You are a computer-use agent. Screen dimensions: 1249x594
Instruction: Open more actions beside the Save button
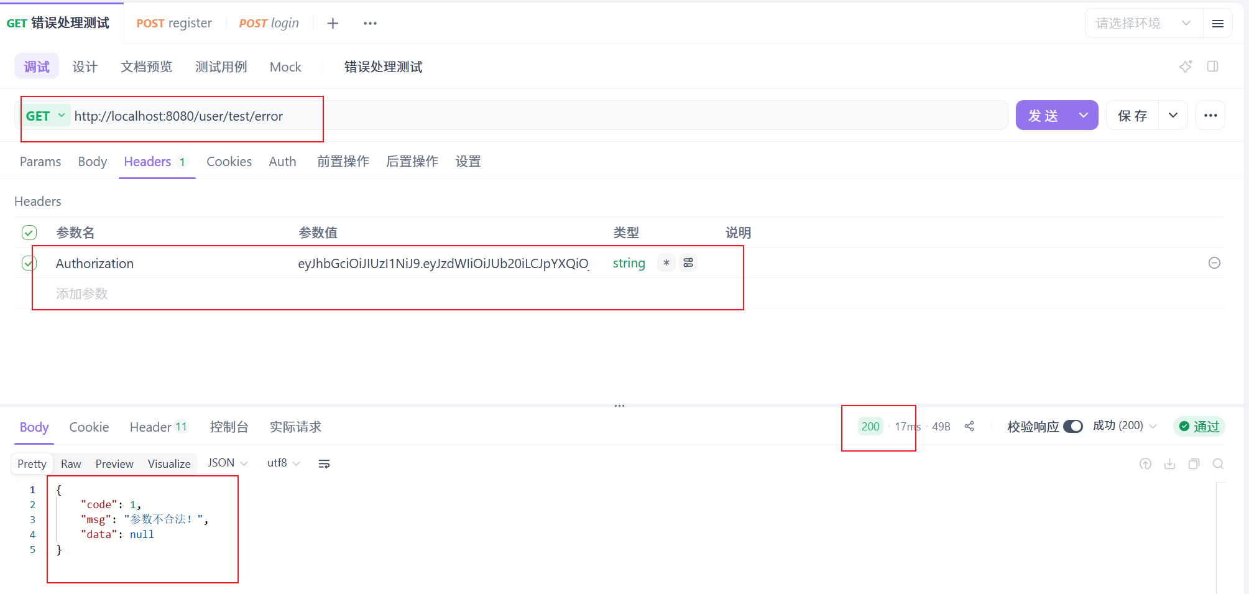pyautogui.click(x=1210, y=116)
